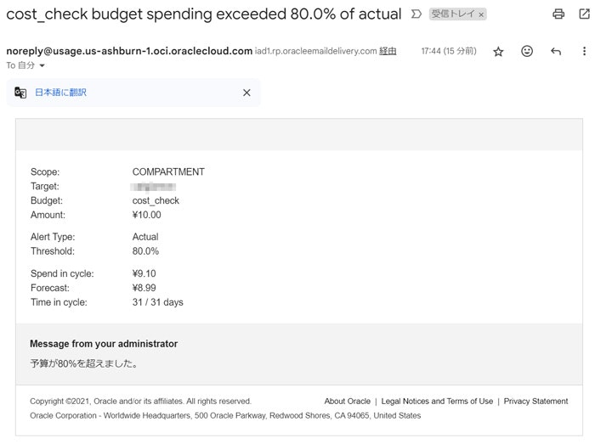Star this Oracle budget alert email
Screen dimensions: 595x444
[x=498, y=52]
